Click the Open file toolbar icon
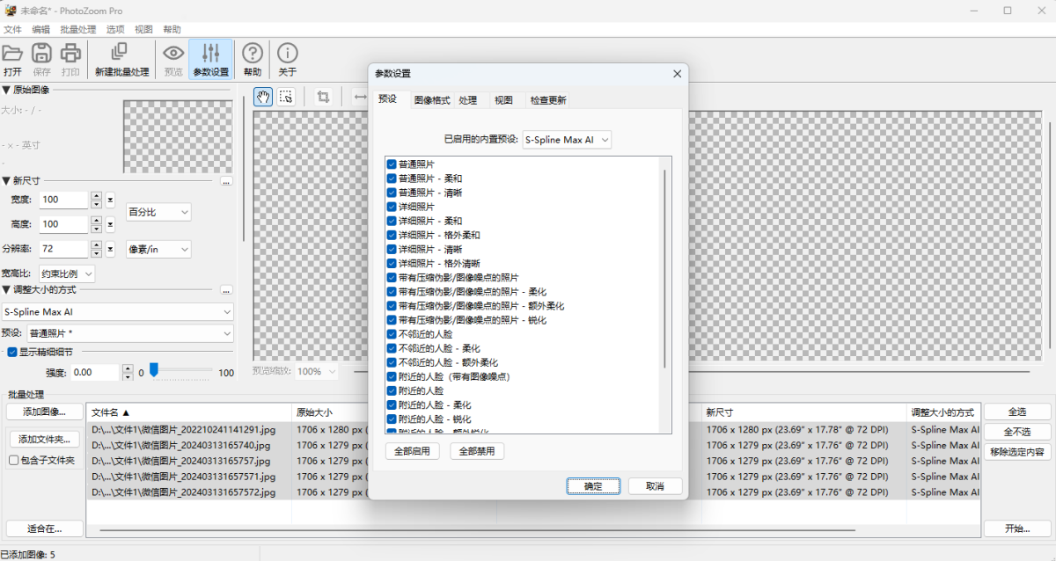 [x=12, y=54]
